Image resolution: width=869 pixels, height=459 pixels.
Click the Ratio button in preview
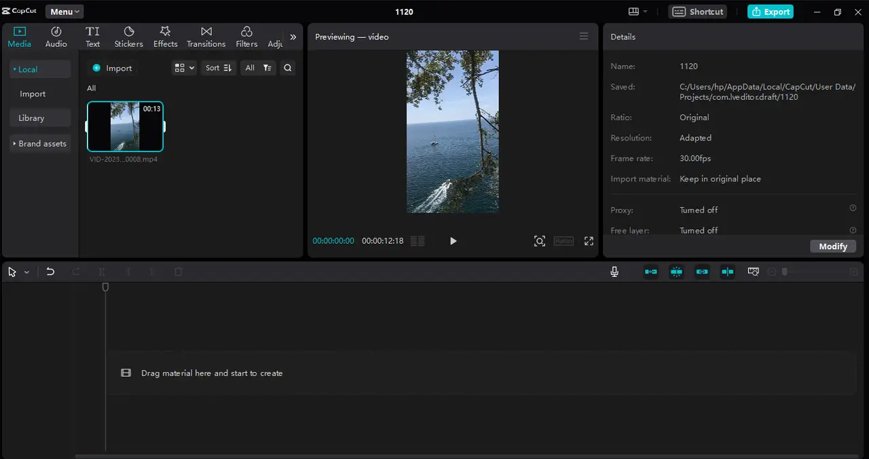(563, 241)
